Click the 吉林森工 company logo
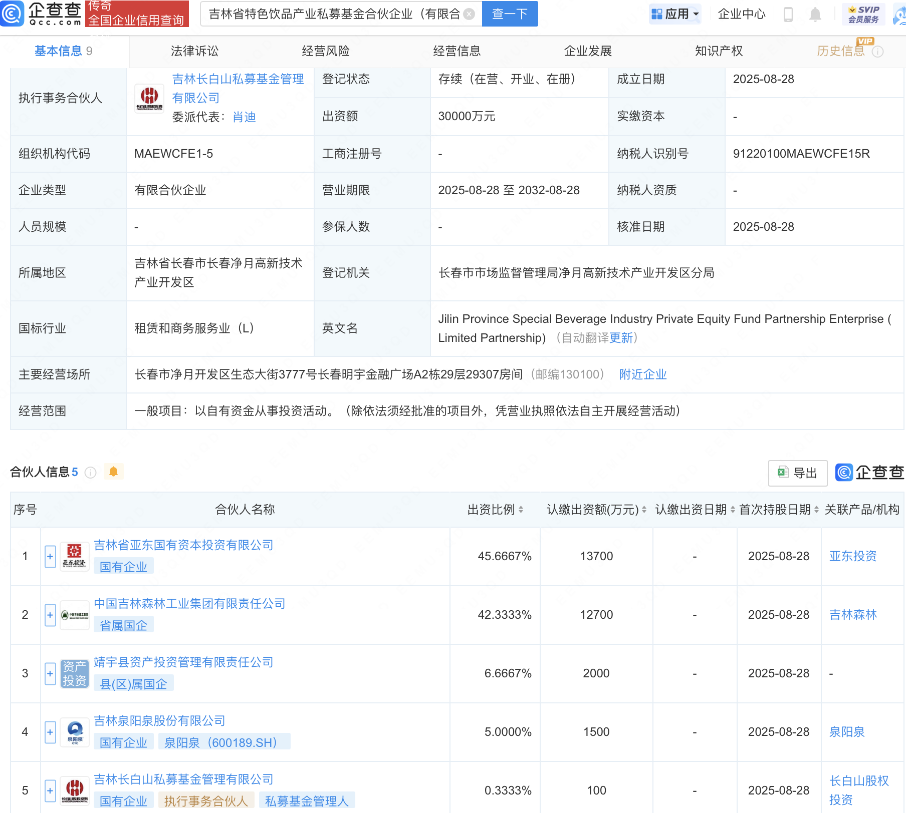Viewport: 906px width, 813px height. [x=75, y=615]
